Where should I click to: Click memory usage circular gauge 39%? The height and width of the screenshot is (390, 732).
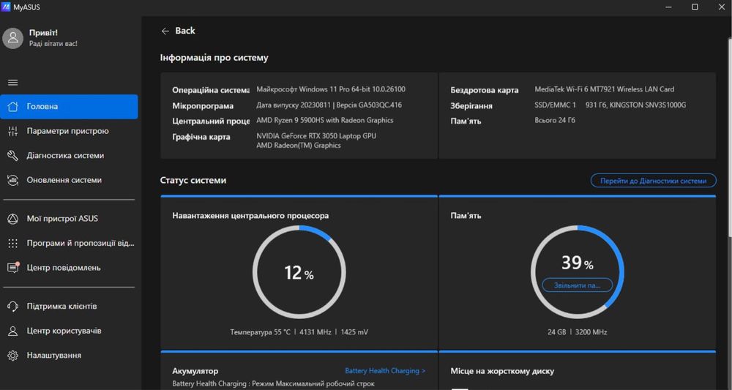[x=577, y=272]
